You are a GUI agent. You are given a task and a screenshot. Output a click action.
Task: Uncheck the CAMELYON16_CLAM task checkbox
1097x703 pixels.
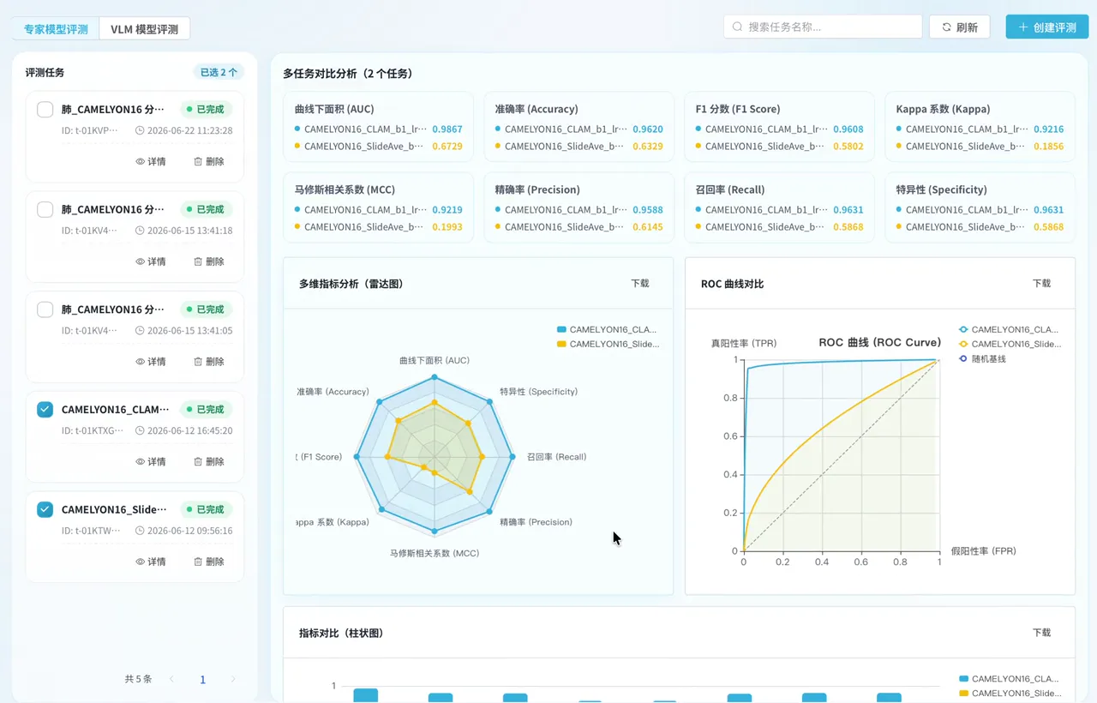click(45, 410)
